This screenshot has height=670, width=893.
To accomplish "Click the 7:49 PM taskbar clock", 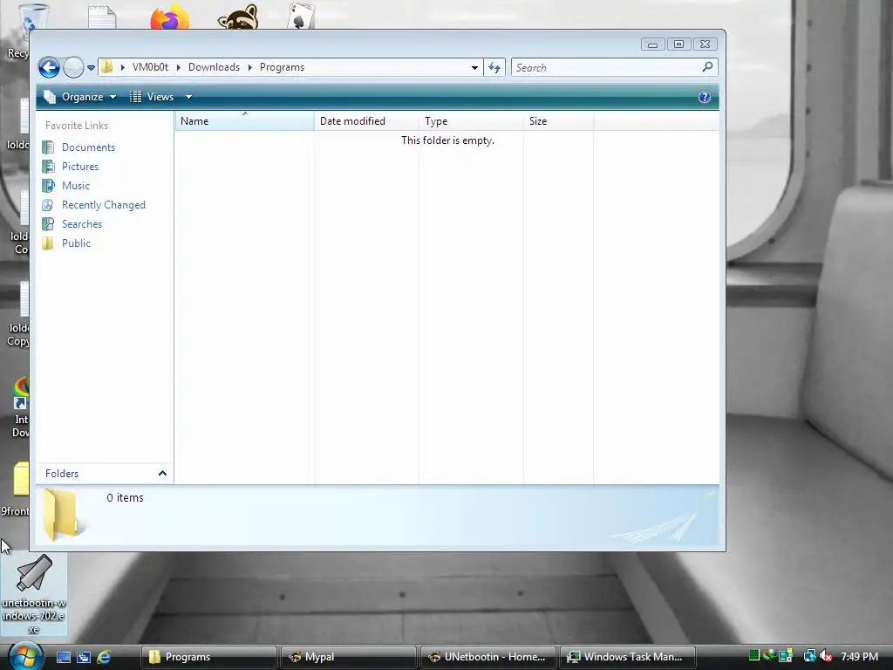I will (x=859, y=657).
